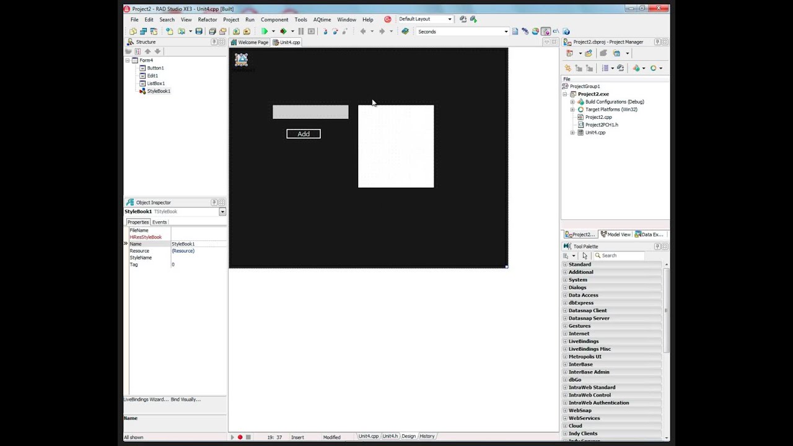Click the Pause debugger icon

[x=301, y=31]
